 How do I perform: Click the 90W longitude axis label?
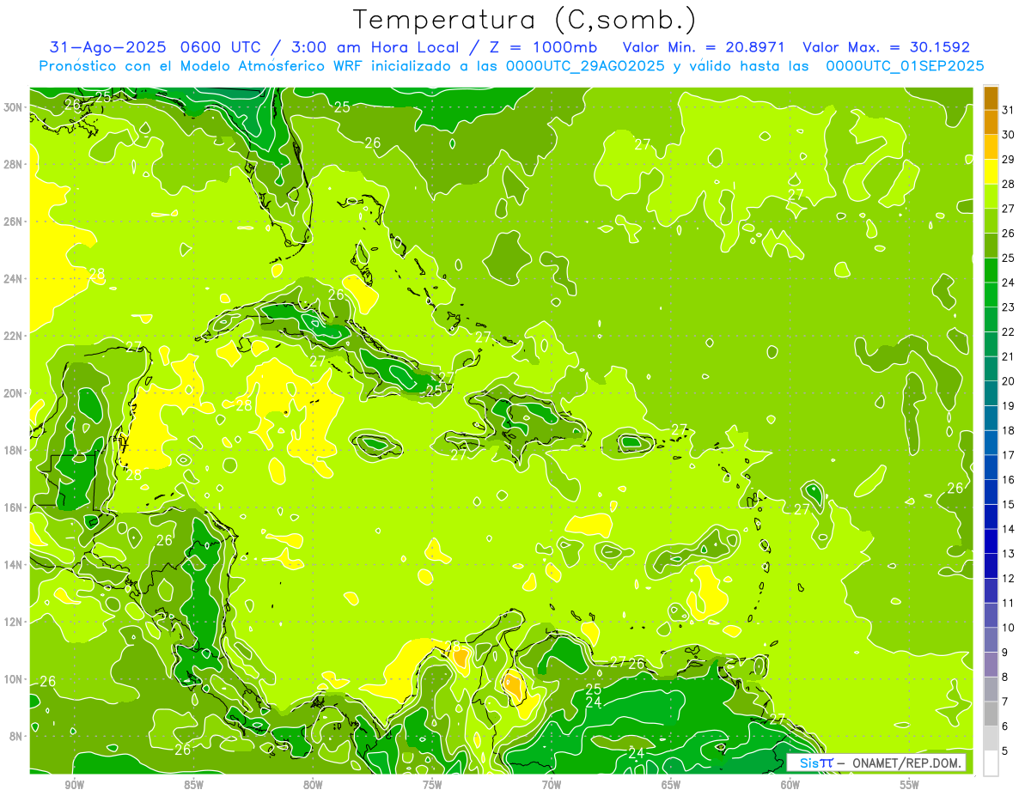pos(74,785)
